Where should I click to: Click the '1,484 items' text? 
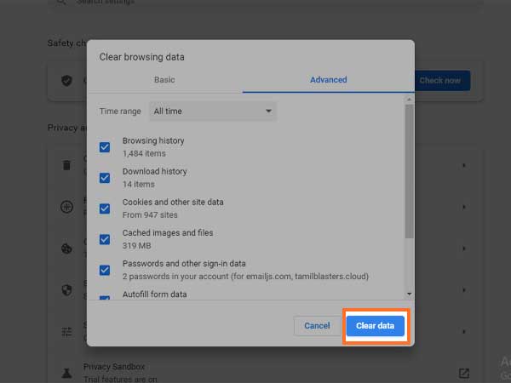click(144, 153)
